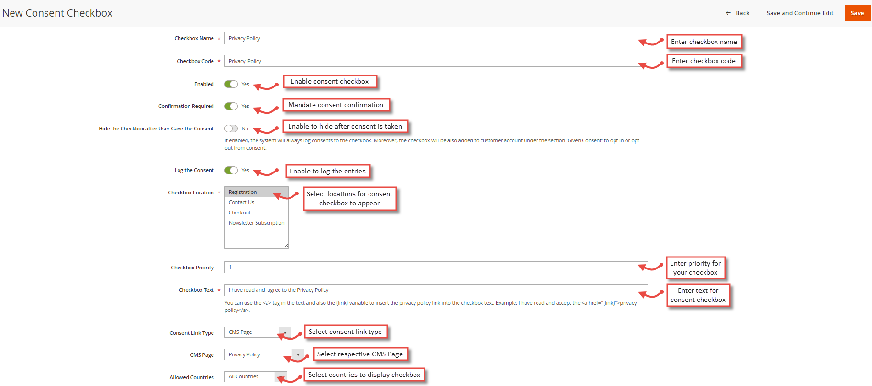Toggle the Enabled switch
This screenshot has width=872, height=386.
point(231,84)
